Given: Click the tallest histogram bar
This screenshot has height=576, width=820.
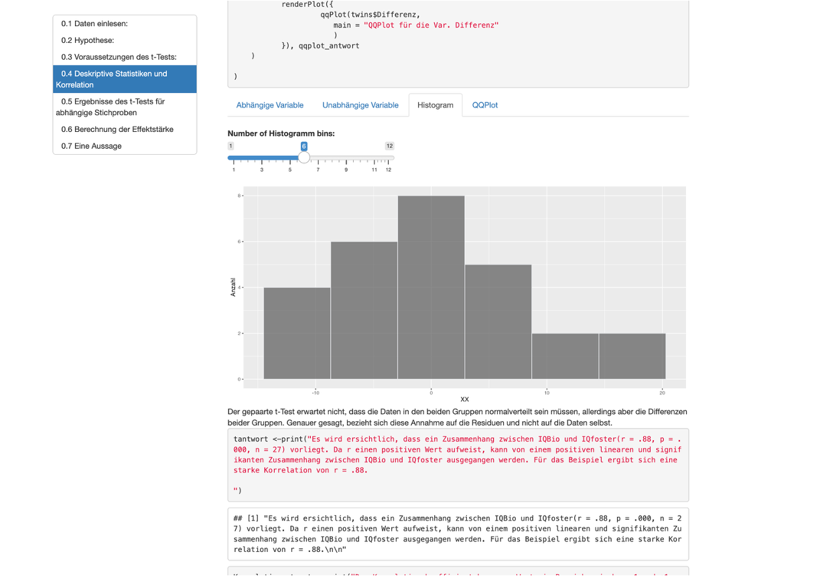Looking at the screenshot, I should coord(431,288).
